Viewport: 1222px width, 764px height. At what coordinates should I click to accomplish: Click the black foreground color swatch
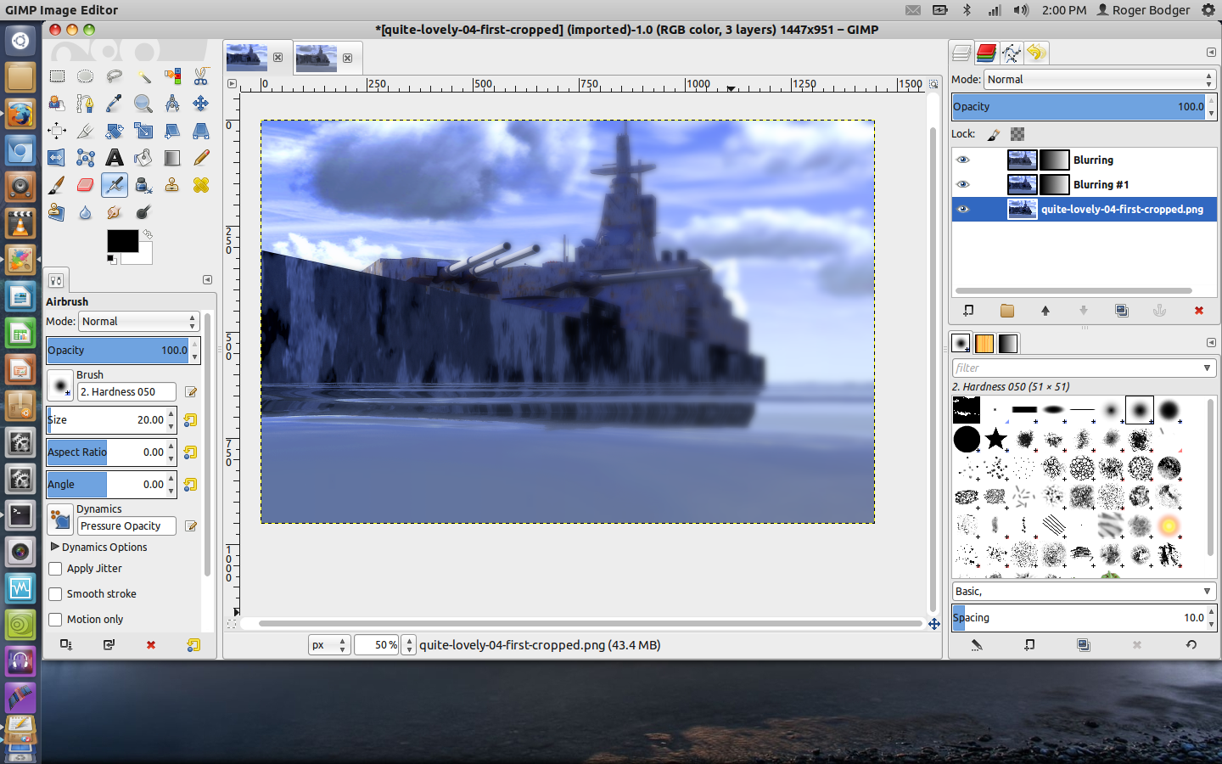tap(122, 241)
